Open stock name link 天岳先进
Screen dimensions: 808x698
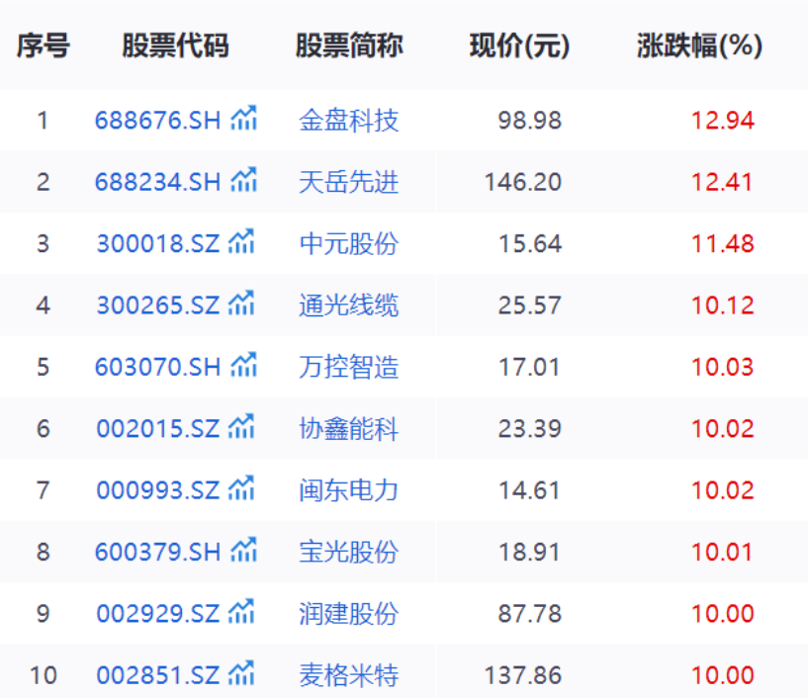coord(349,182)
